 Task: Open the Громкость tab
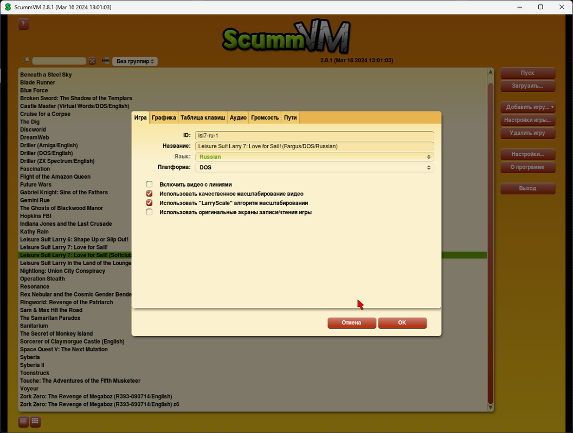[x=265, y=117]
